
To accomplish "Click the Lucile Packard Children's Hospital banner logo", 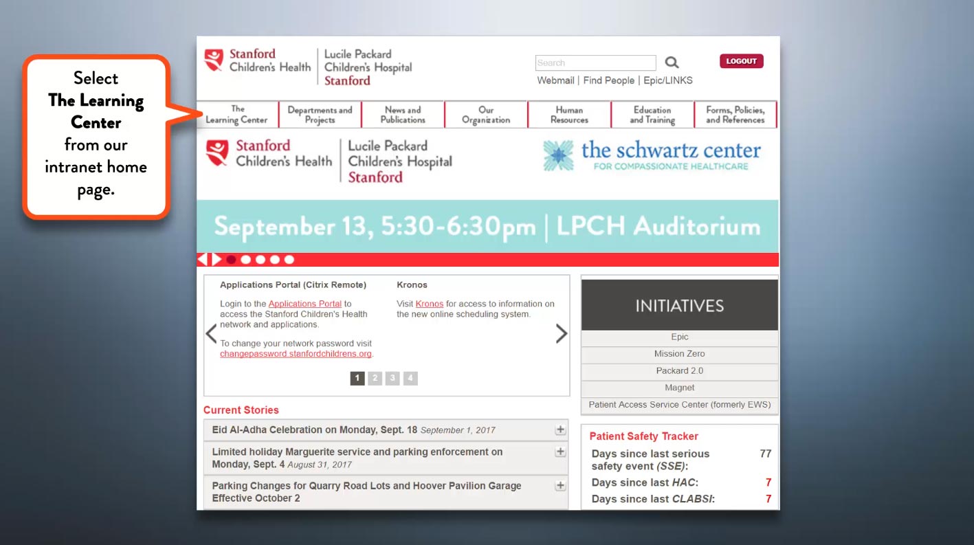I will tap(400, 162).
